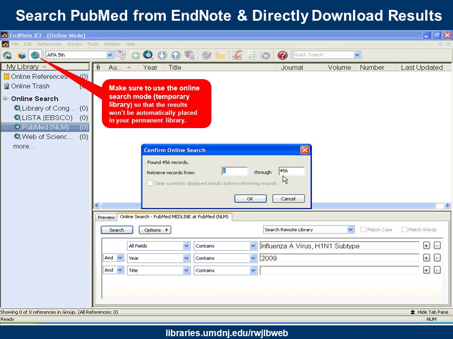Screen dimensions: 453x339
Task: Click more... under Online Search
Action: click(24, 146)
